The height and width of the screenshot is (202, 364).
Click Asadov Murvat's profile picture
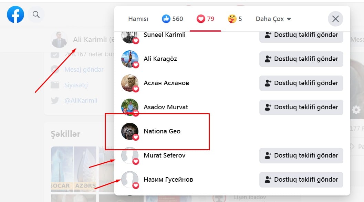[130, 107]
